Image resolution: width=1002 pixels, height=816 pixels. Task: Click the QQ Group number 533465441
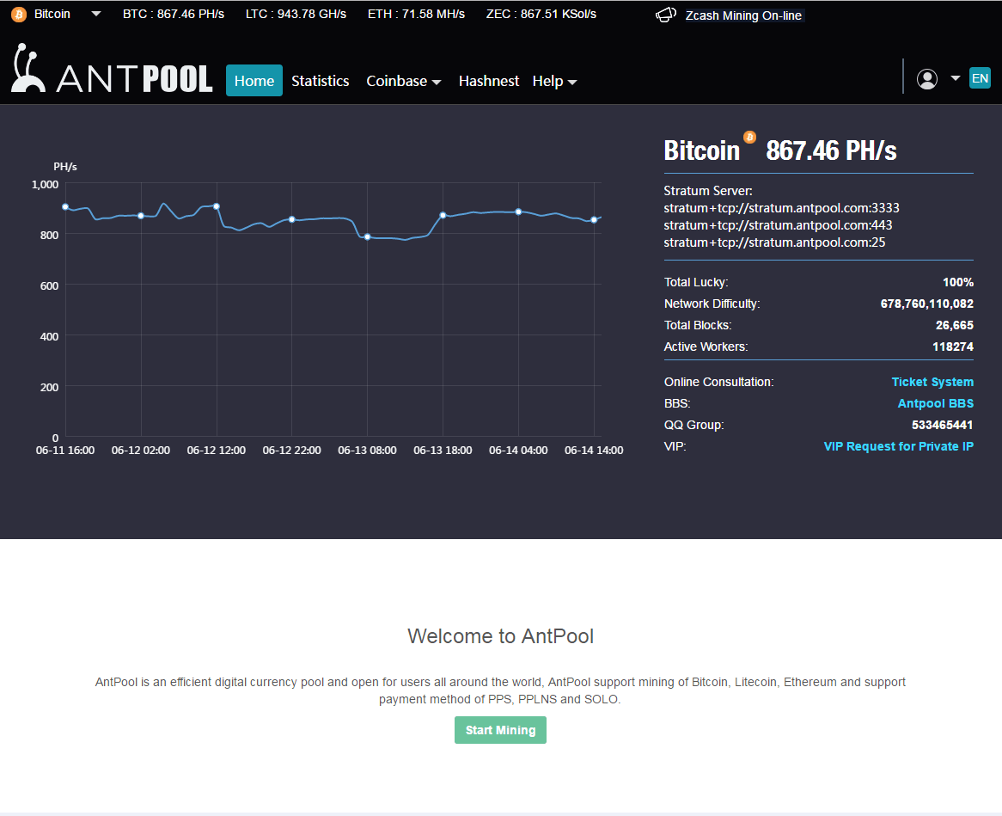(942, 425)
